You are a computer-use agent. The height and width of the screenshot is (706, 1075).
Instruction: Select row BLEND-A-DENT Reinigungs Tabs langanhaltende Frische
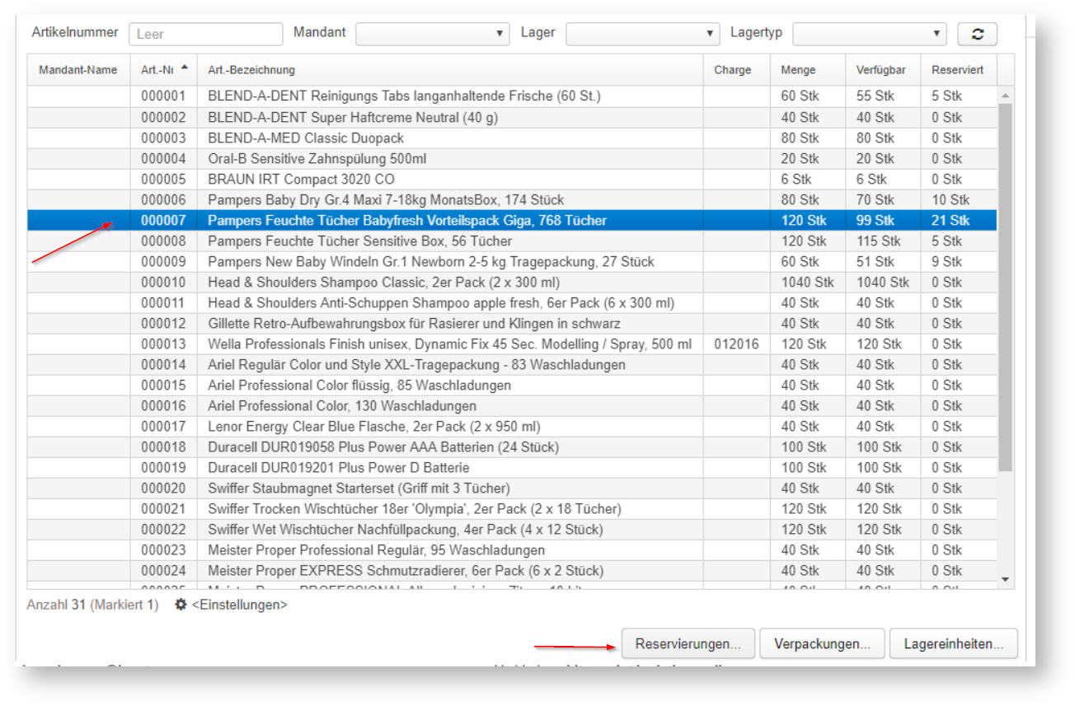(512, 96)
